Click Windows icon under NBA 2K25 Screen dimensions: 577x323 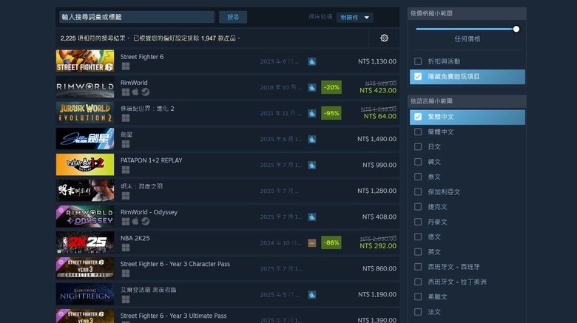126,247
